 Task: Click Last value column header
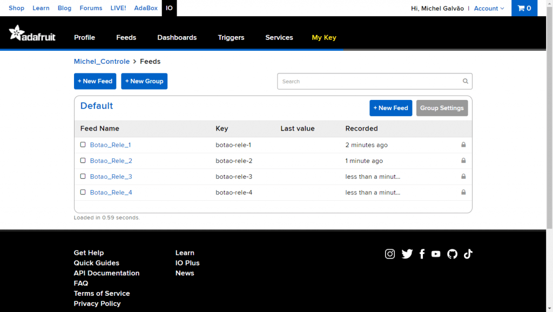coord(298,128)
